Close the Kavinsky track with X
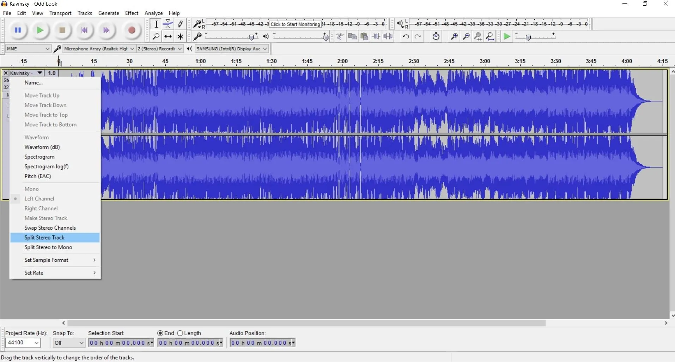 (x=5, y=73)
